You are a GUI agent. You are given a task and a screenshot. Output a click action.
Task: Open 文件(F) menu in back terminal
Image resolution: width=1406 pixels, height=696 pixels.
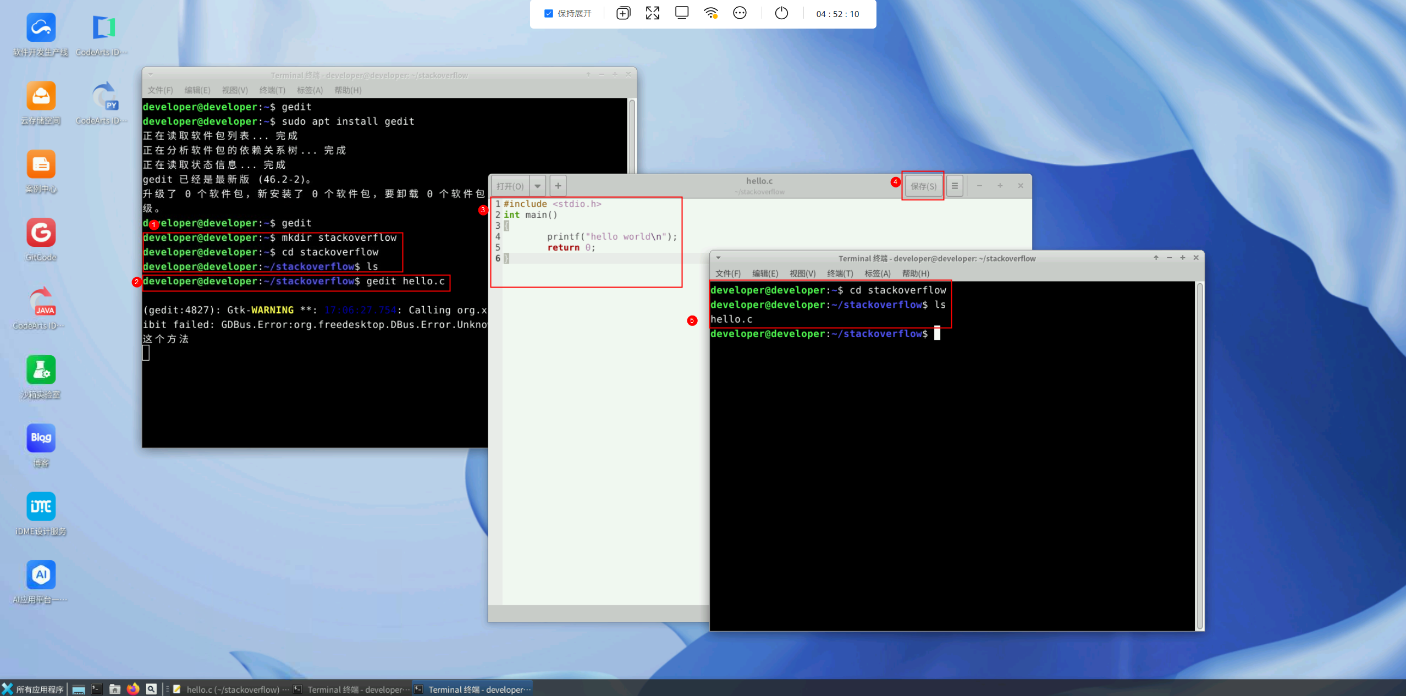pos(160,90)
